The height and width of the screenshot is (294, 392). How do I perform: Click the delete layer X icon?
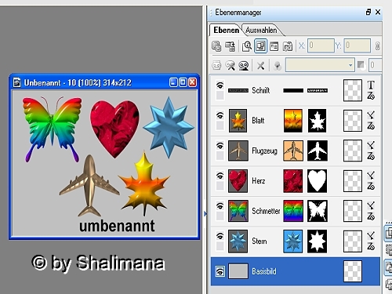coord(260,65)
